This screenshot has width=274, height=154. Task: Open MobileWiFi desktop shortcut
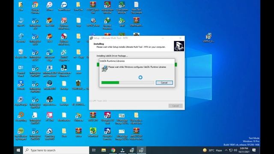pyautogui.click(x=50, y=86)
